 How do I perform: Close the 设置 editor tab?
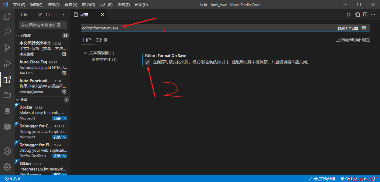102,15
